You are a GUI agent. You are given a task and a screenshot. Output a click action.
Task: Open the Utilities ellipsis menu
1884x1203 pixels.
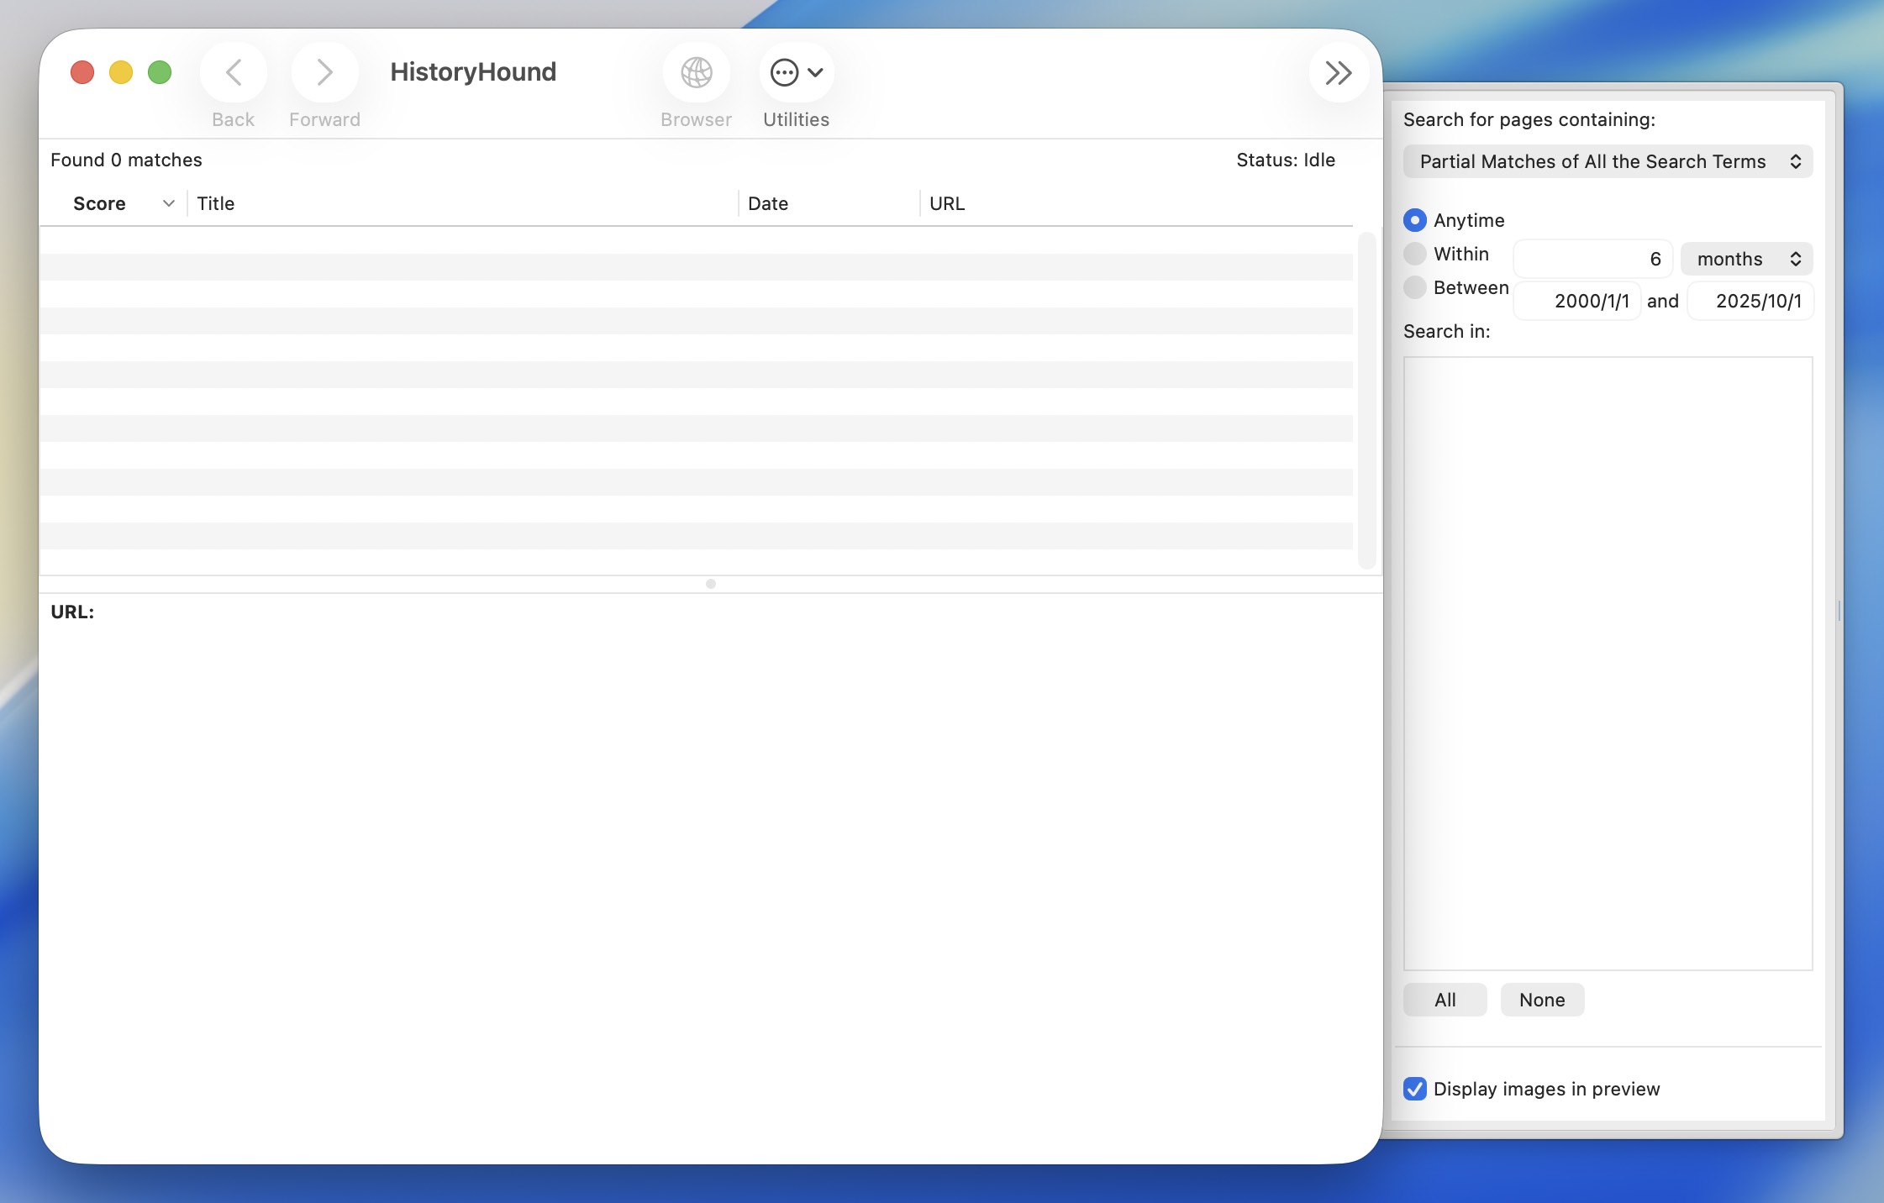[x=796, y=73]
